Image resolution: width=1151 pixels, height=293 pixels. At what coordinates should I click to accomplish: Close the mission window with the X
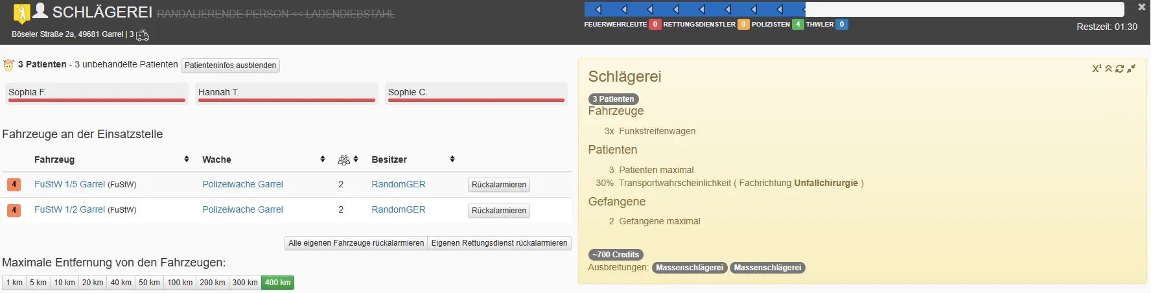point(1141,7)
